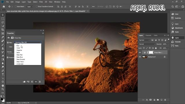The width and height of the screenshot is (185, 104).
Task: Open the Adjustments panel button
Action: pos(177,28)
